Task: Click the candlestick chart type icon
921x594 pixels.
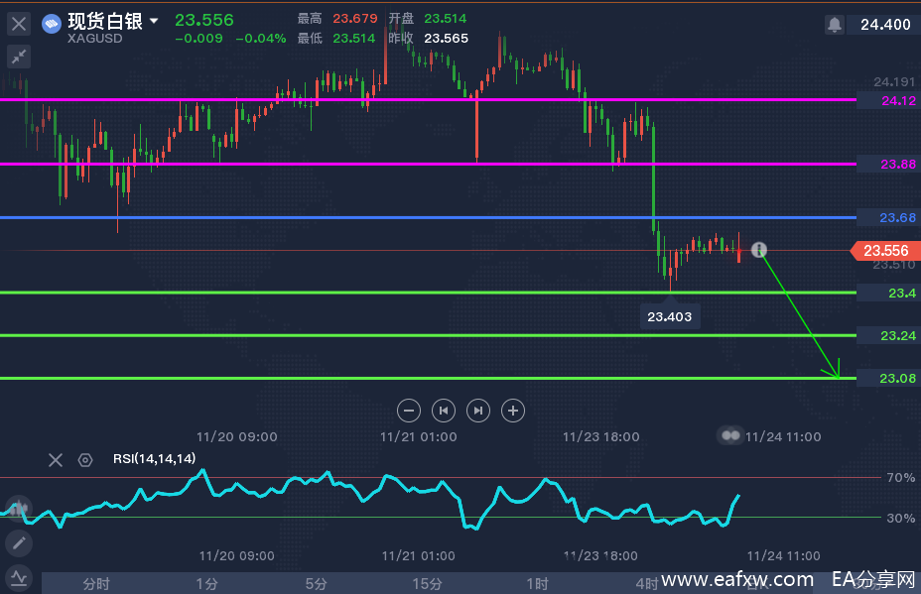Action: [x=19, y=508]
